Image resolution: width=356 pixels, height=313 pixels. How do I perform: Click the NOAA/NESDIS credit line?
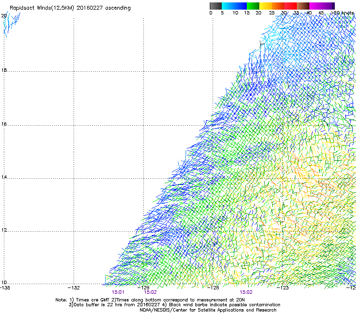[x=208, y=310]
